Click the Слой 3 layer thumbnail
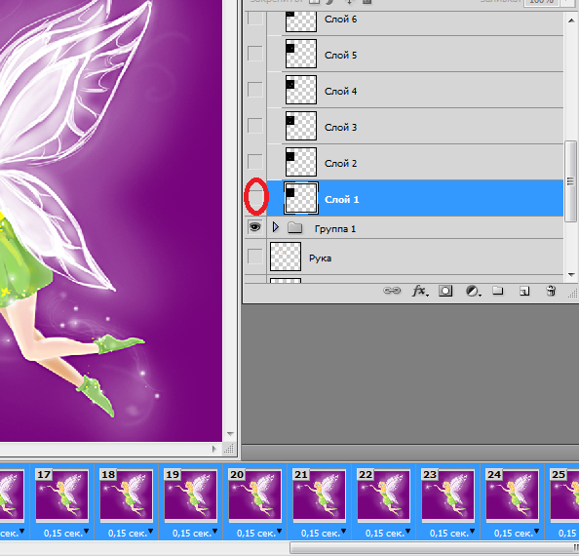 tap(301, 126)
